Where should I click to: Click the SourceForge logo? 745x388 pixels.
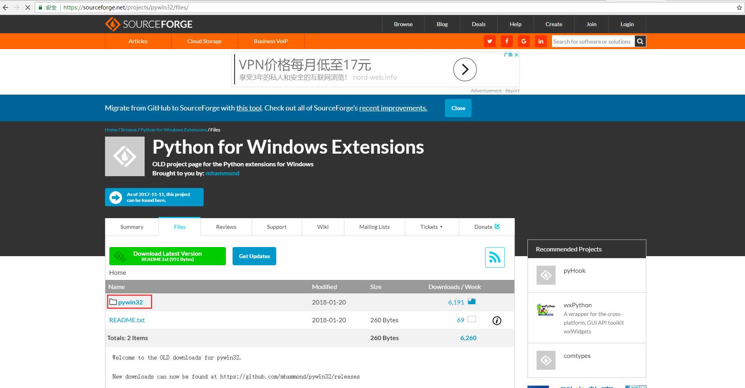click(149, 24)
